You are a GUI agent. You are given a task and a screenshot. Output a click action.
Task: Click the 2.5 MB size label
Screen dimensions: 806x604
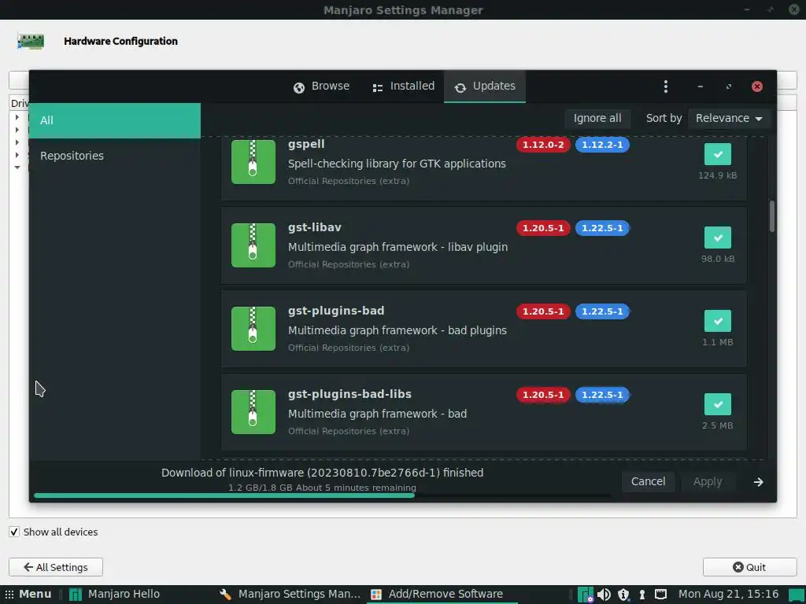pyautogui.click(x=718, y=425)
